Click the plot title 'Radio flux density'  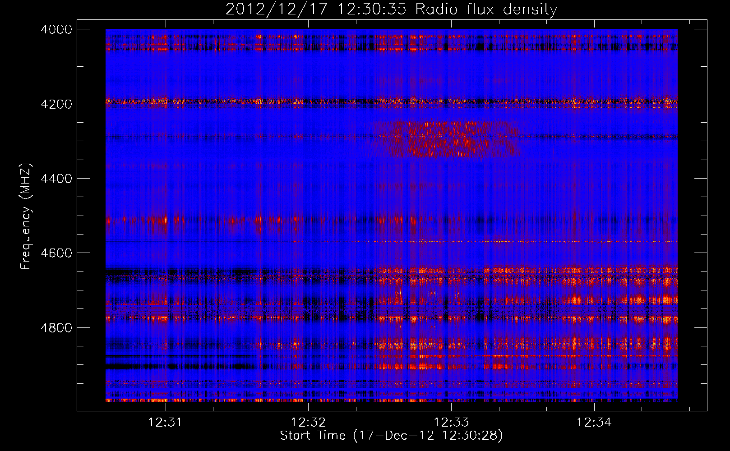[x=486, y=9]
